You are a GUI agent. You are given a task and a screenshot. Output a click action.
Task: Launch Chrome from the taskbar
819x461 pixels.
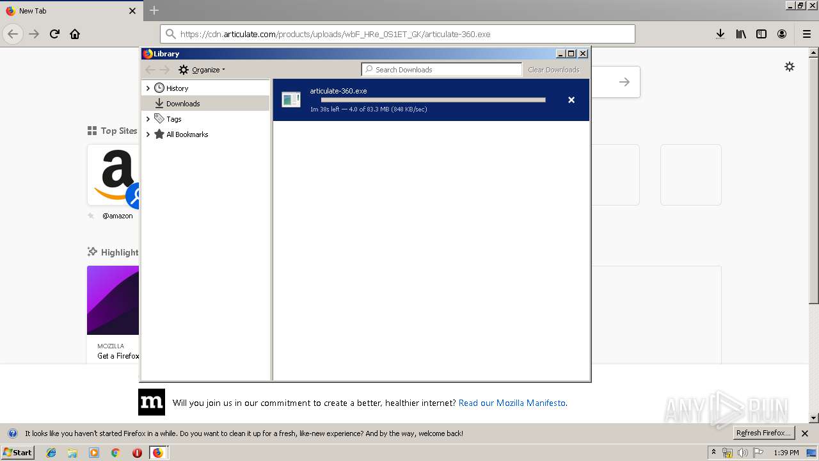(115, 453)
